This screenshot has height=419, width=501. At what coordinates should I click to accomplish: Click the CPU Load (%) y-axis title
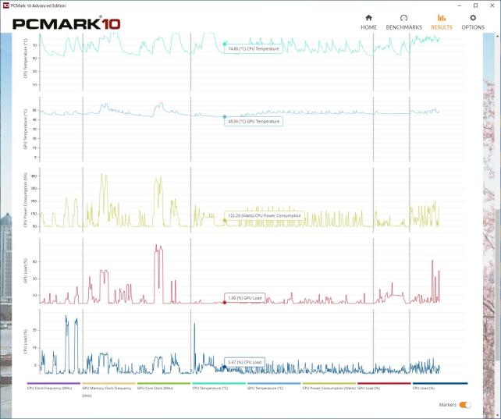tap(25, 342)
